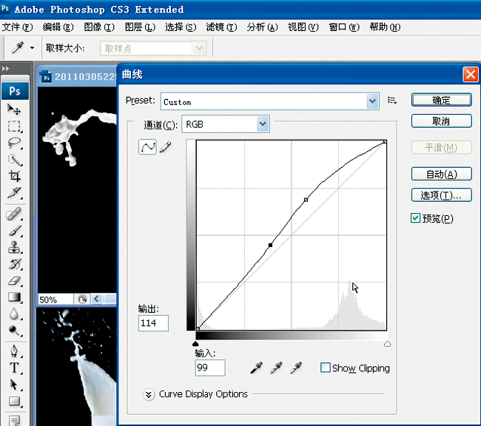Open the 帮助 menu

point(385,27)
